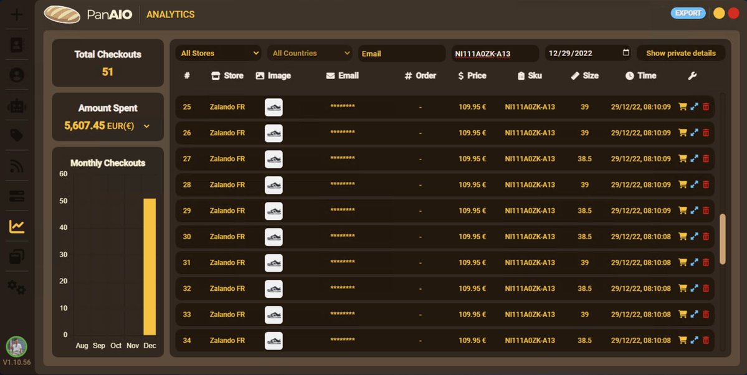747x375 pixels.
Task: Click the Dec bar in Monthly Checkouts chart
Action: click(x=150, y=267)
